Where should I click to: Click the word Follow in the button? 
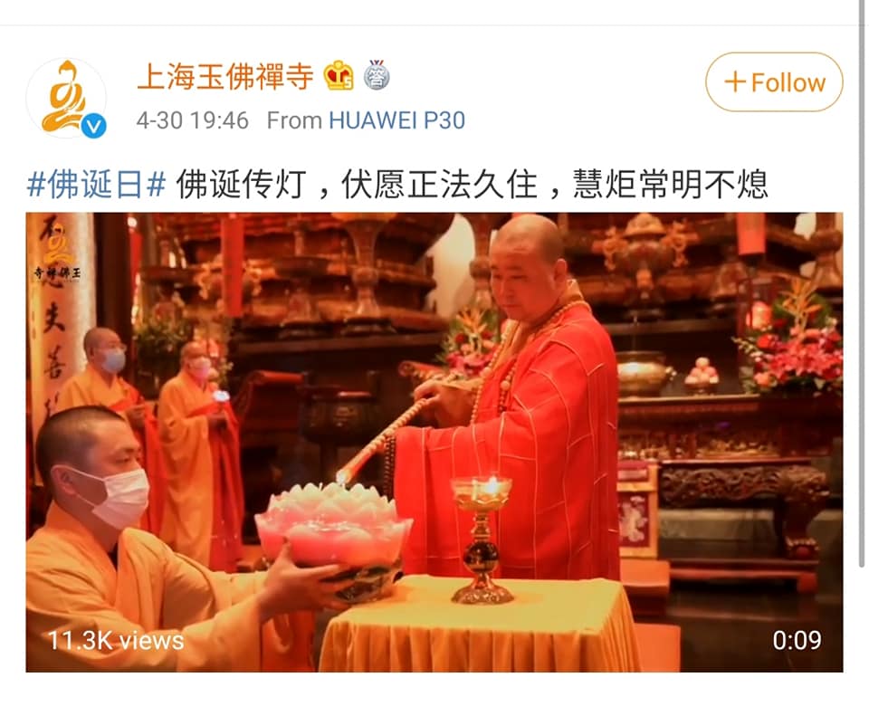[788, 82]
